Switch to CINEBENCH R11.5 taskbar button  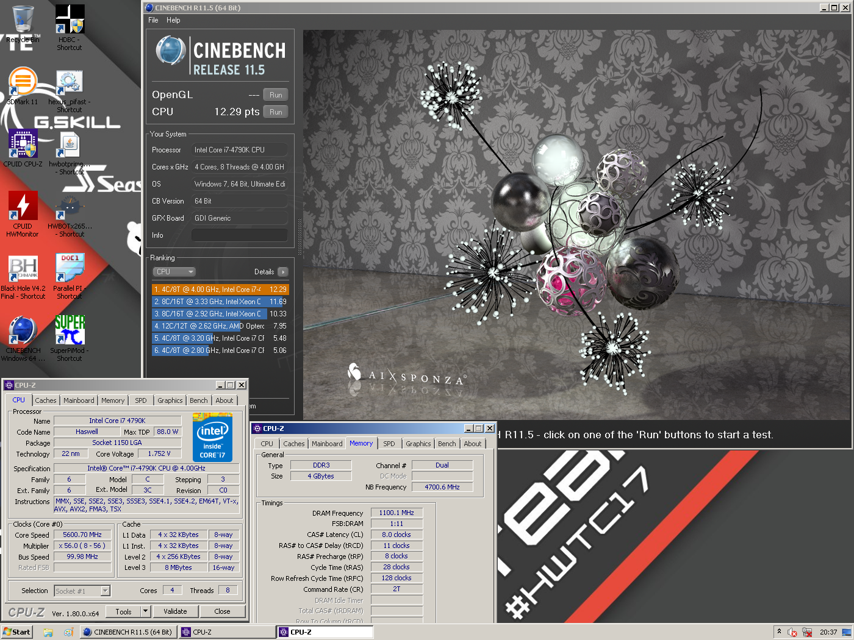pyautogui.click(x=128, y=632)
